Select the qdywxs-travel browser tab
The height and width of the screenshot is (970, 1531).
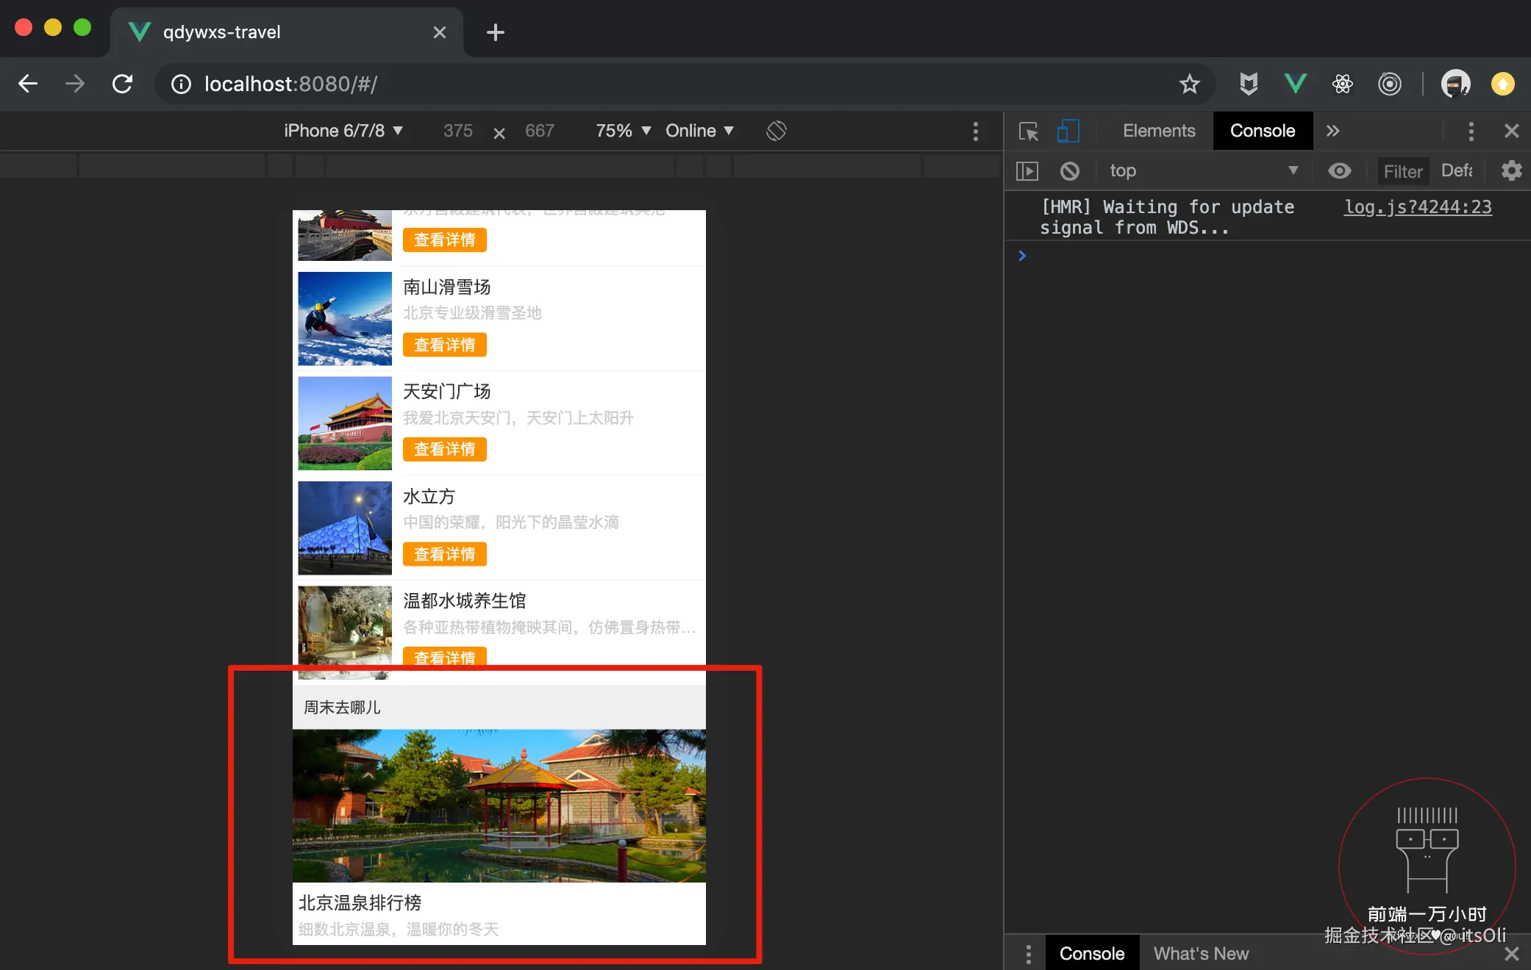(x=287, y=32)
